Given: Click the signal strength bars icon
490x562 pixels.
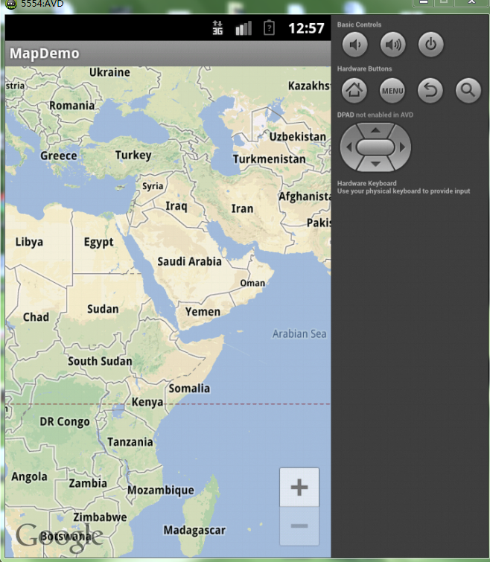Looking at the screenshot, I should pyautogui.click(x=244, y=28).
